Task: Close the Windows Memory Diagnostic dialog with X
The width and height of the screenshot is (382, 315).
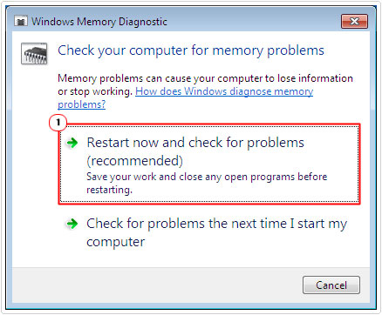Action: [x=354, y=22]
